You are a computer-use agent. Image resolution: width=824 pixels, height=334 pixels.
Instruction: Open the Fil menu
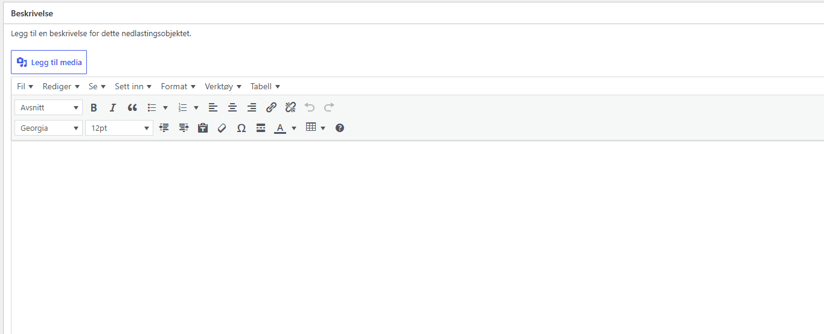tap(25, 86)
